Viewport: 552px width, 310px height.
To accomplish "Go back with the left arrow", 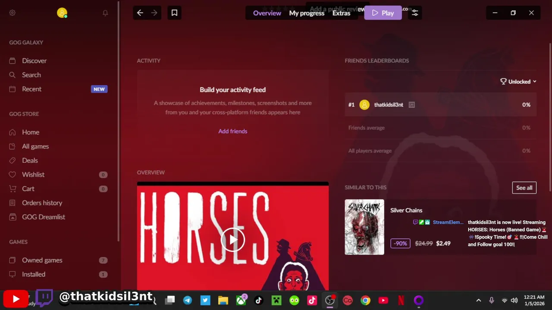I will 140,13.
